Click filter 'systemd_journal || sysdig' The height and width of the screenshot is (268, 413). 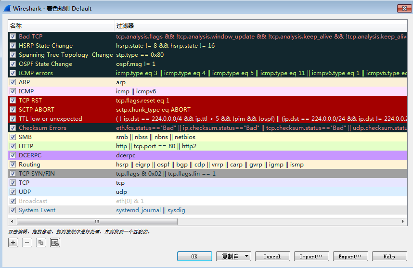151,210
